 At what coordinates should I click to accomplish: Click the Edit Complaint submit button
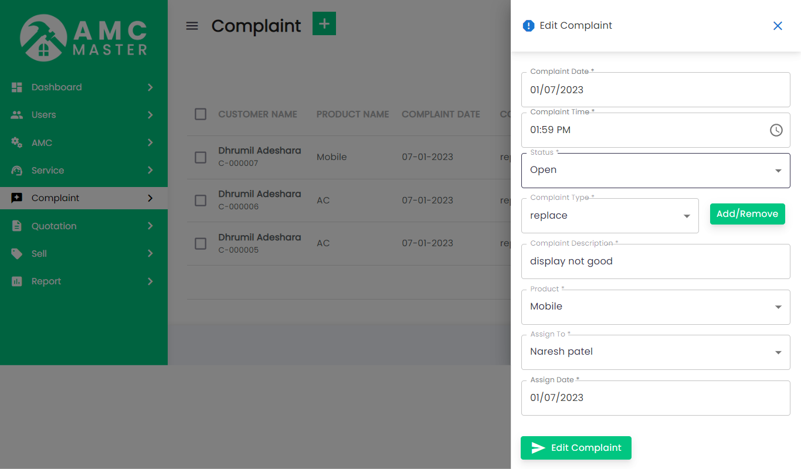pos(575,448)
